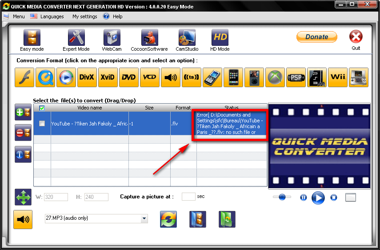380x250 pixels.
Task: Click the preview volume slider handle
Action: point(282,197)
